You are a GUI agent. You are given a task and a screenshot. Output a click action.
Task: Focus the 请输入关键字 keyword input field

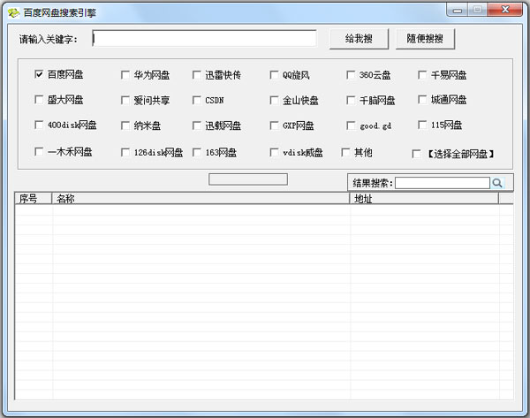(205, 39)
